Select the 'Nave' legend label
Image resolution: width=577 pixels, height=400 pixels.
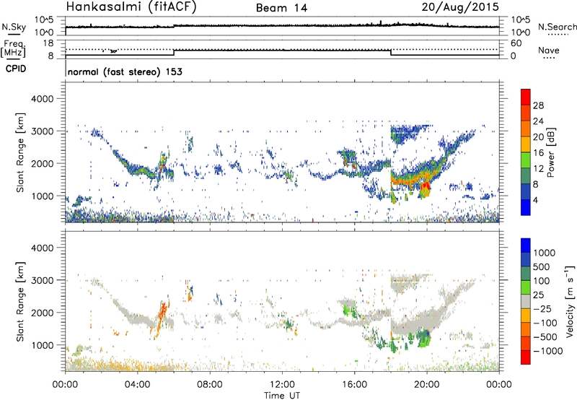tap(549, 51)
